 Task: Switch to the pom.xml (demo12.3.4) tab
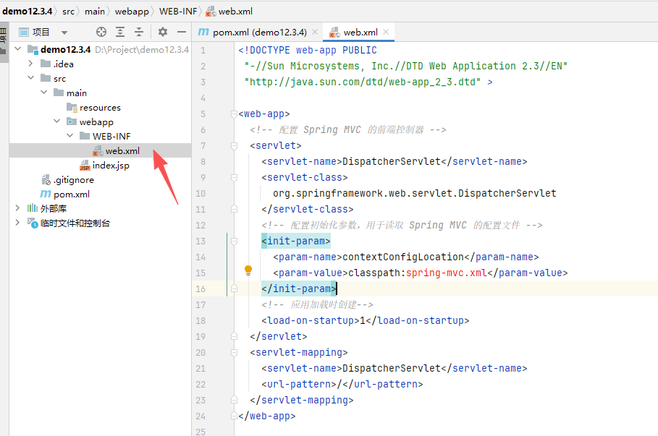(x=258, y=32)
